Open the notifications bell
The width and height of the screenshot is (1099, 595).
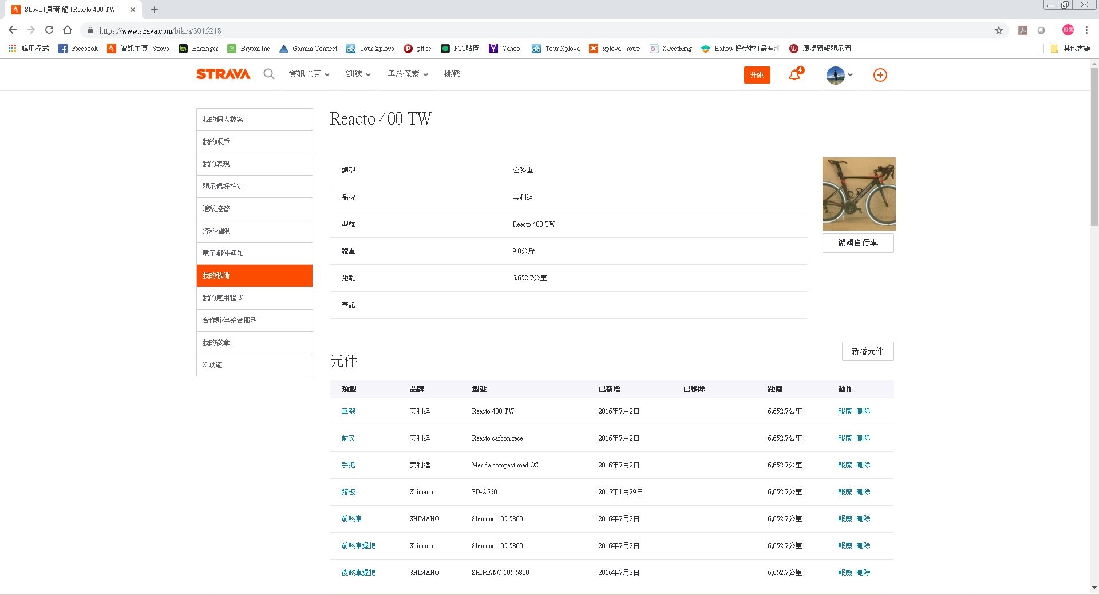(x=796, y=74)
